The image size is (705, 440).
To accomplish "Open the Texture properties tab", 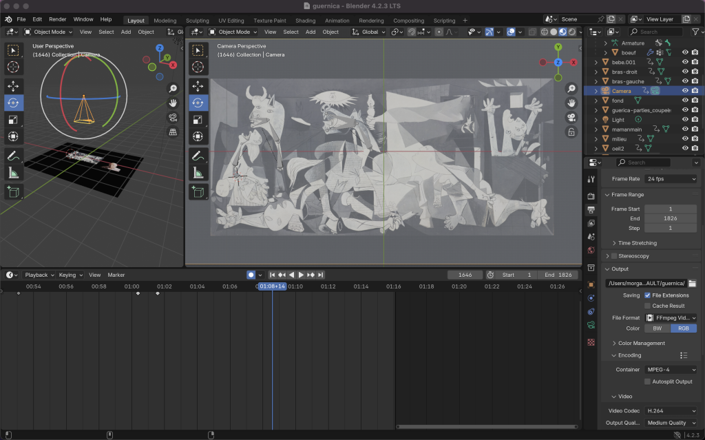I will (x=591, y=342).
